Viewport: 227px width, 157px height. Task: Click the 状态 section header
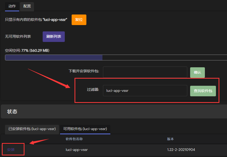[x=12, y=112]
